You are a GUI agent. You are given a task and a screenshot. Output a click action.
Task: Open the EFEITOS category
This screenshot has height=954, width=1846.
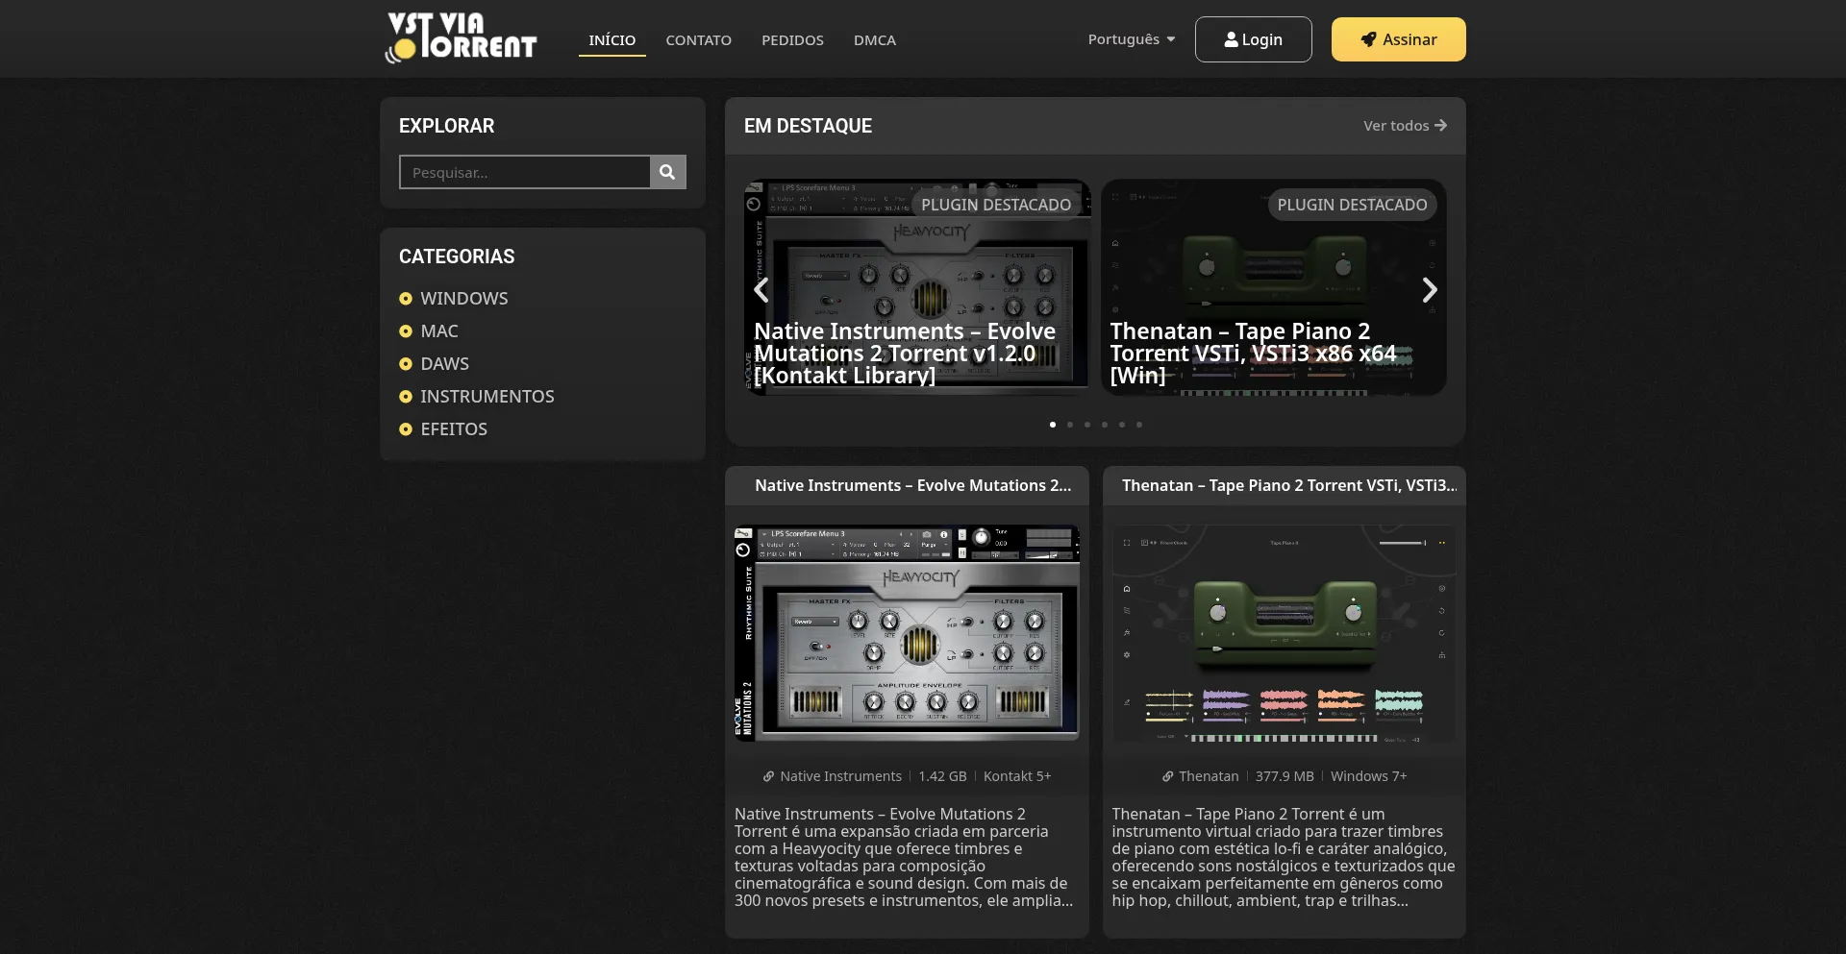[453, 428]
